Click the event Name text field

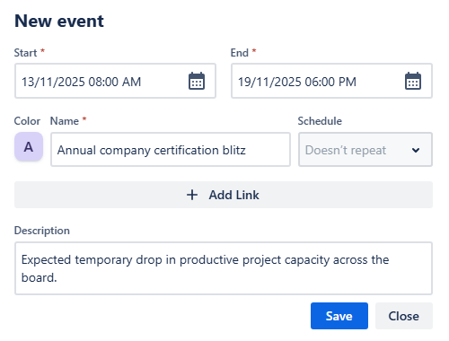[171, 150]
